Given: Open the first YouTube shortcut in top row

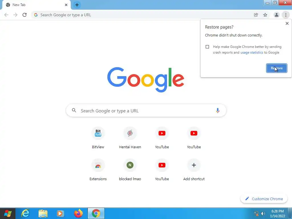Looking at the screenshot, I should click(x=162, y=138).
